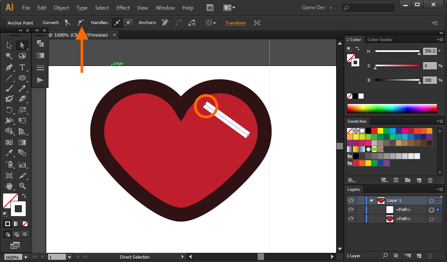The width and height of the screenshot is (447, 262).
Task: Open the zoom level dropdown arrow
Action: point(25,257)
